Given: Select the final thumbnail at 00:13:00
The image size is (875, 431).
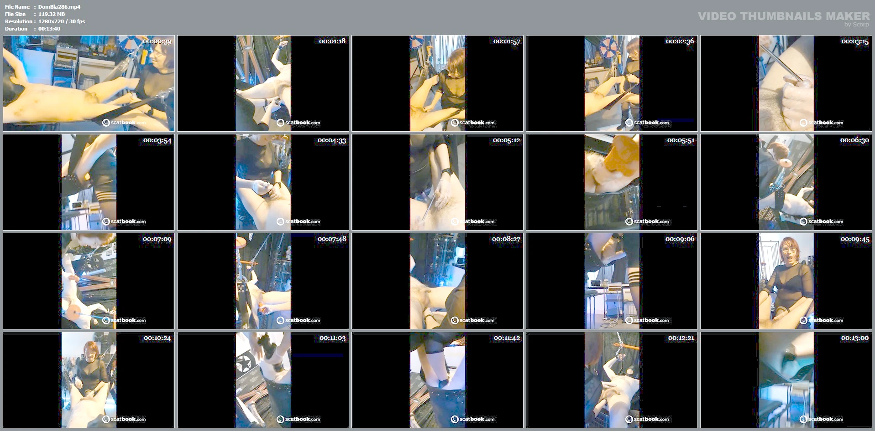Looking at the screenshot, I should coord(786,380).
